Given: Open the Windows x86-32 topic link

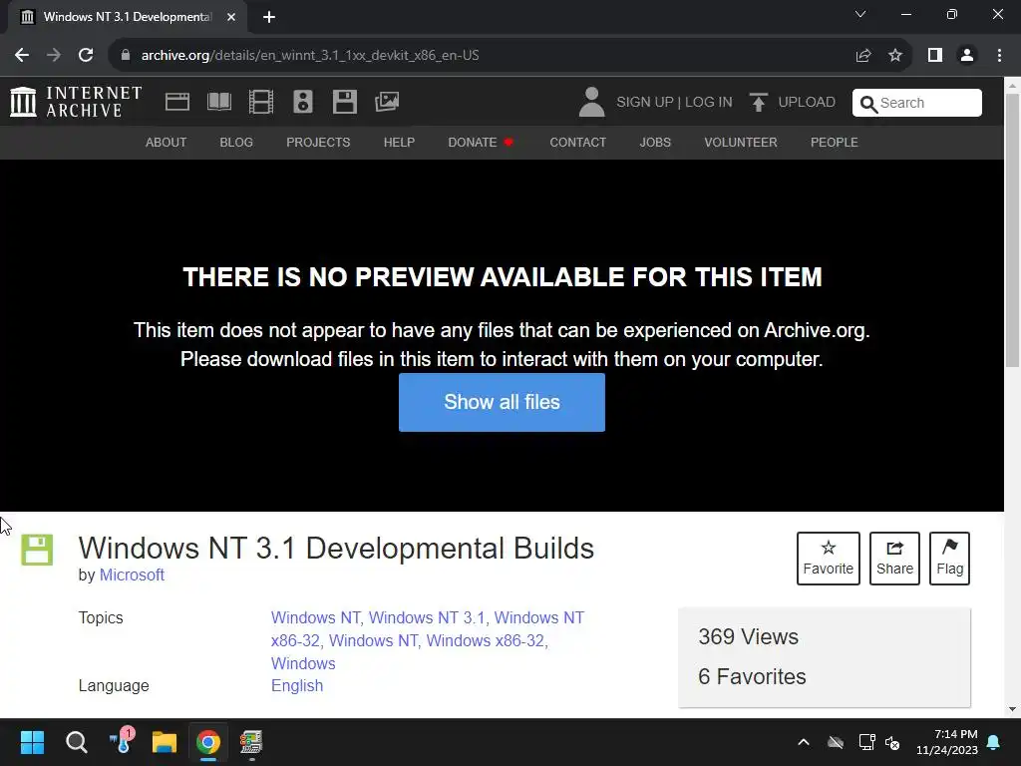Looking at the screenshot, I should click(486, 640).
